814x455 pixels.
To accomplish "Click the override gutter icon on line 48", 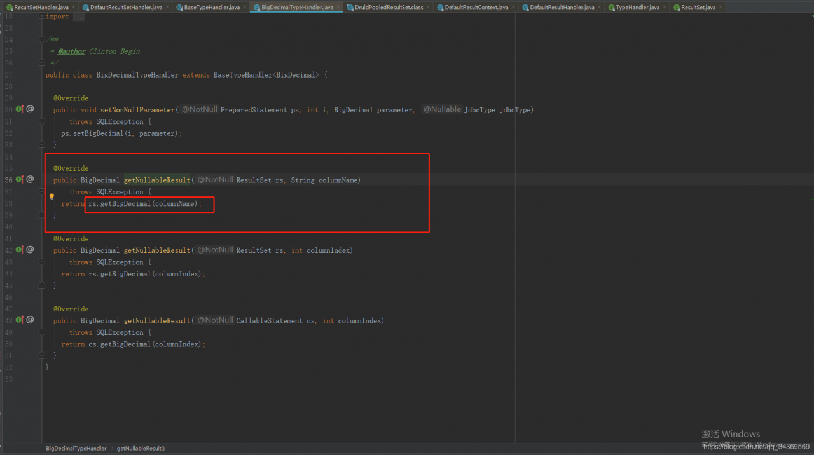I will [20, 320].
